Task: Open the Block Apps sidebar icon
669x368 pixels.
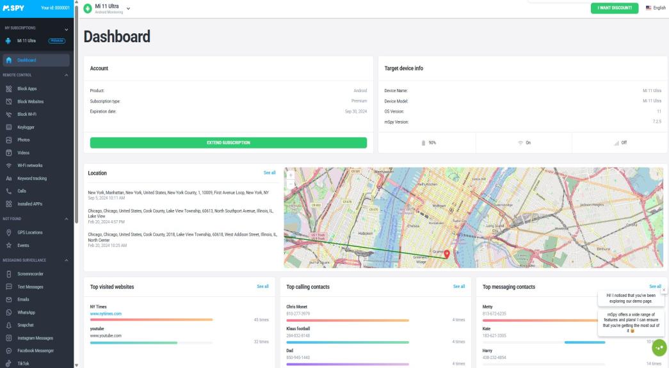Action: click(9, 89)
